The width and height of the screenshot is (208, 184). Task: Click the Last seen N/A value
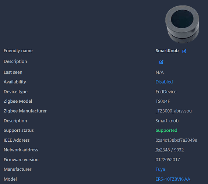click(159, 72)
